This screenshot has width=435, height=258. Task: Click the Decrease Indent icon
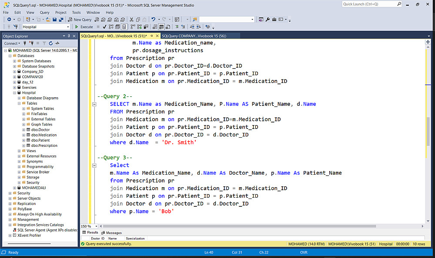[x=192, y=27]
